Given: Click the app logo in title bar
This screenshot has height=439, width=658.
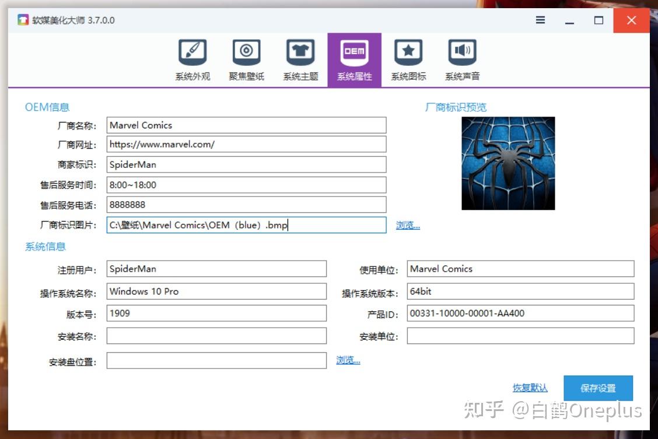Looking at the screenshot, I should (x=22, y=19).
